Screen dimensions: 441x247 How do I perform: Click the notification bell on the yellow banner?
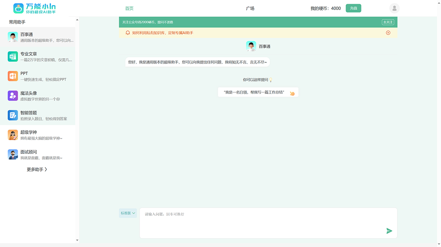(128, 33)
